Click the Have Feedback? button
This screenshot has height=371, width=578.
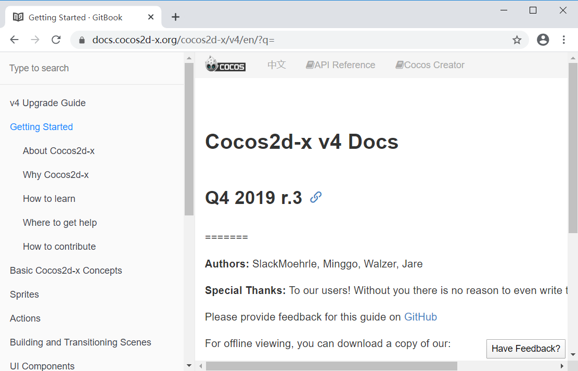click(x=525, y=349)
